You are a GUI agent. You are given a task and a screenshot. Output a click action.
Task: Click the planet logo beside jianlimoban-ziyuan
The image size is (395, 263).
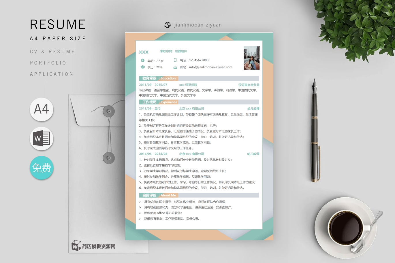(x=168, y=25)
